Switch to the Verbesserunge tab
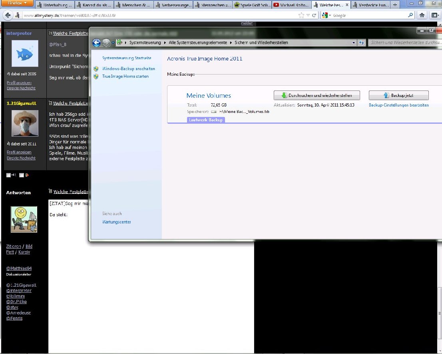This screenshot has width=442, height=354. (x=173, y=5)
